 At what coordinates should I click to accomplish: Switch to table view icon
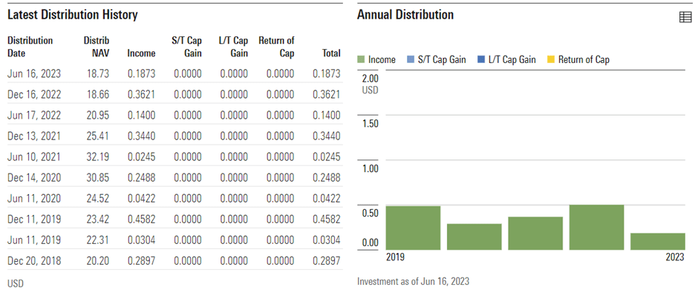click(685, 17)
